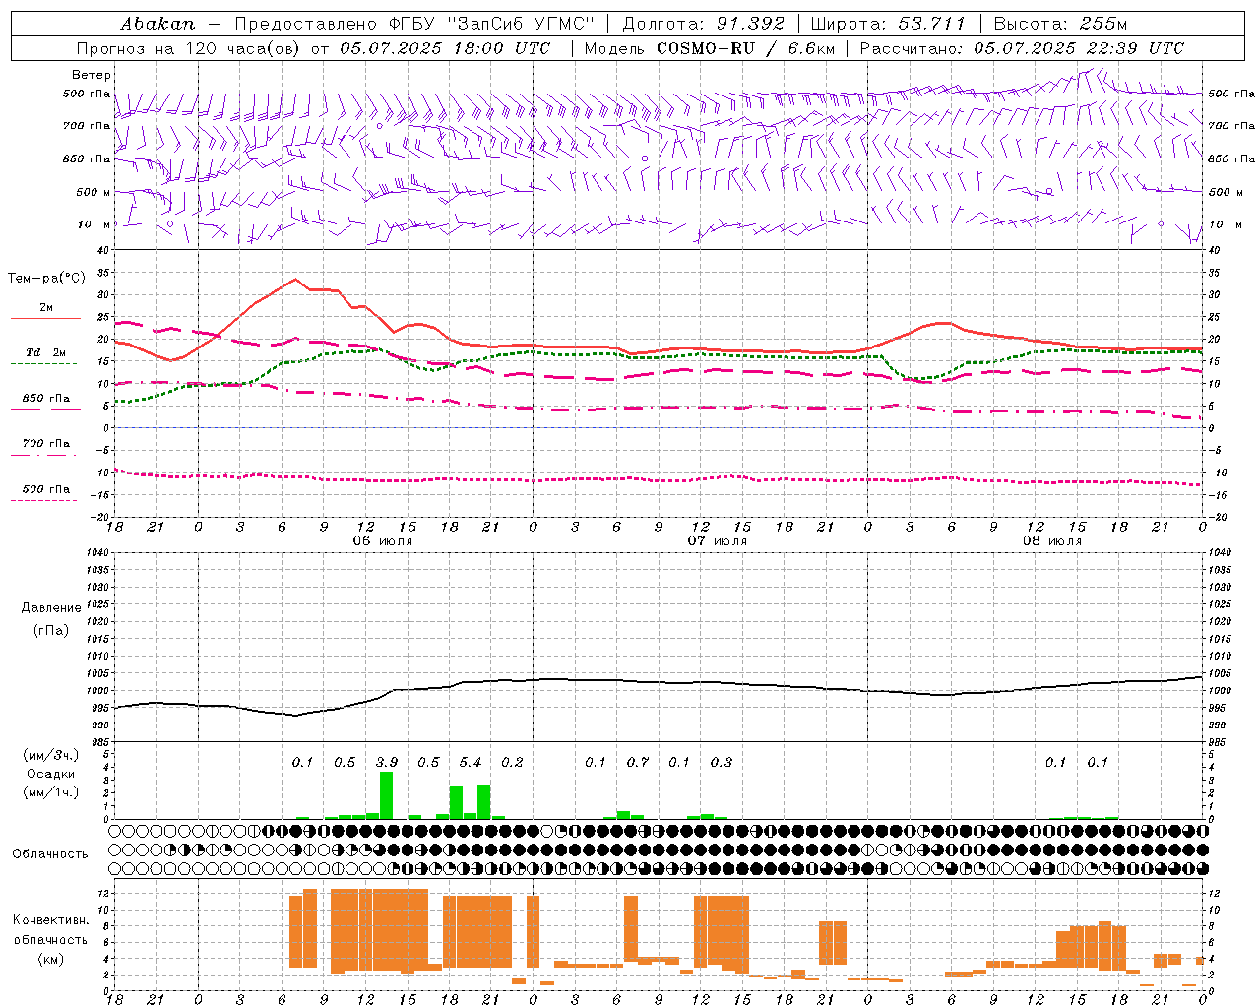Viewport: 1260px width, 1008px height.
Task: Click the Ветер section label
Action: pyautogui.click(x=92, y=75)
